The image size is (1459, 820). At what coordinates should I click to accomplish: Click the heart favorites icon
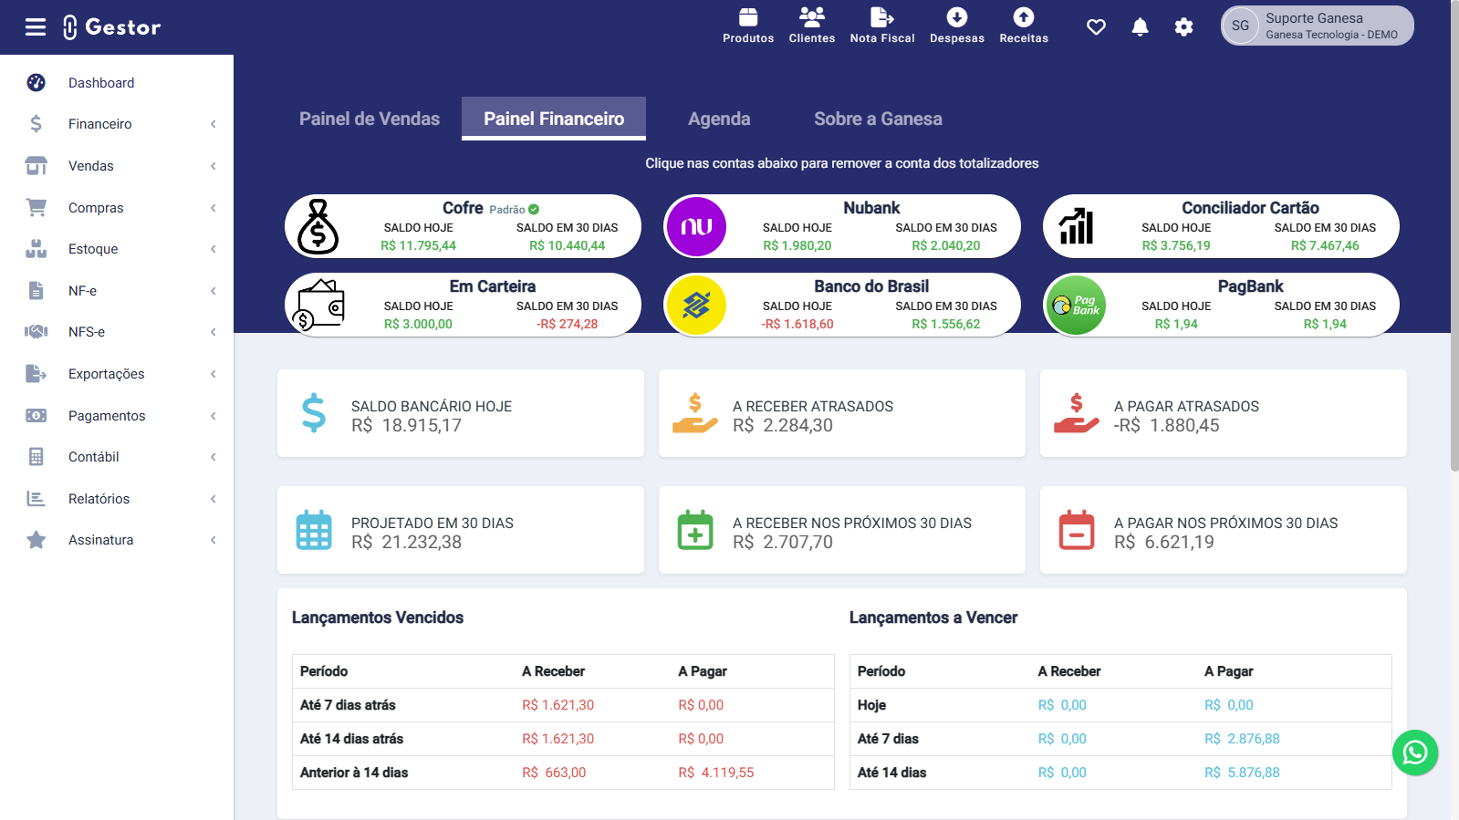[x=1097, y=27]
